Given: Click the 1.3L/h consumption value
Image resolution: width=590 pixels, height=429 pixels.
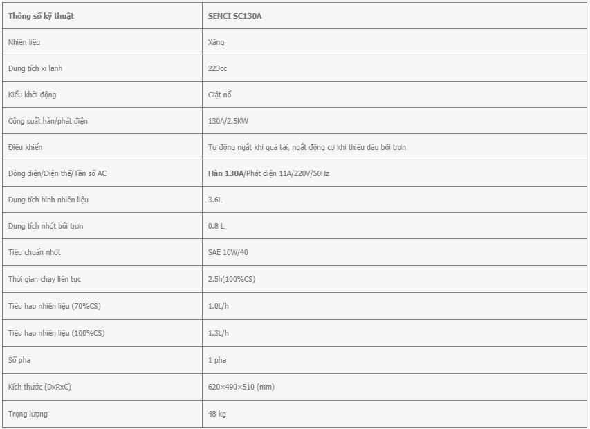Looking at the screenshot, I should pos(219,333).
